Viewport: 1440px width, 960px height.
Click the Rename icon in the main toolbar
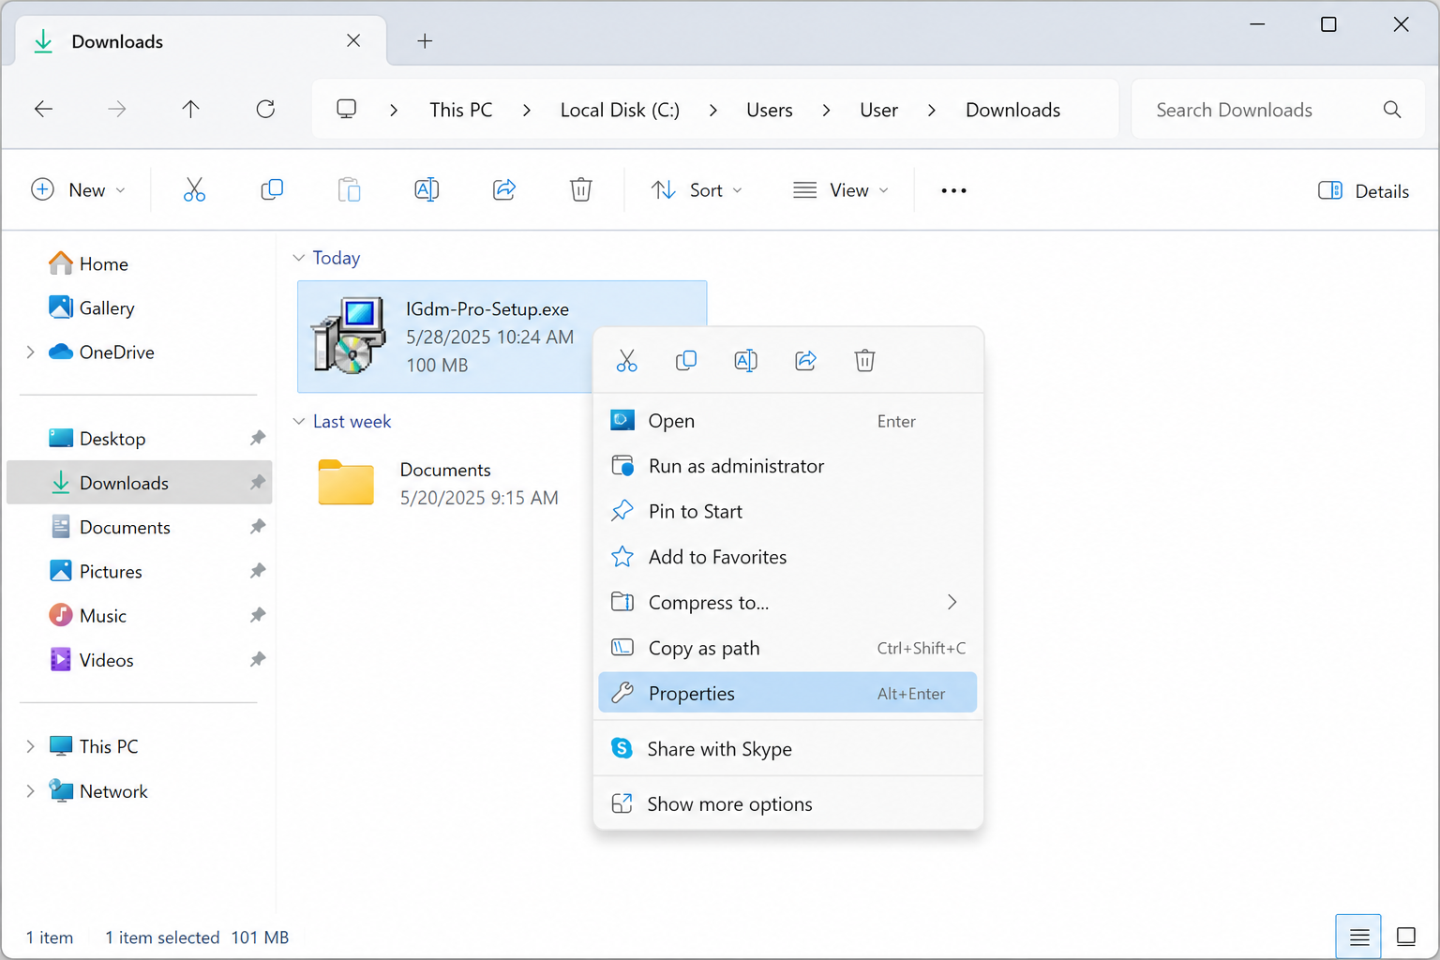[x=427, y=190]
